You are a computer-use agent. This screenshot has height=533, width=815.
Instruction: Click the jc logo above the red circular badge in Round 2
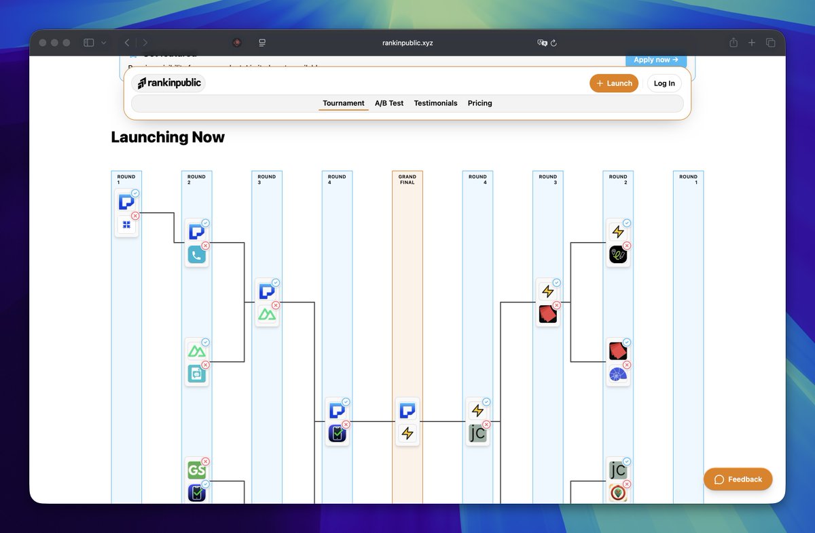coord(618,470)
